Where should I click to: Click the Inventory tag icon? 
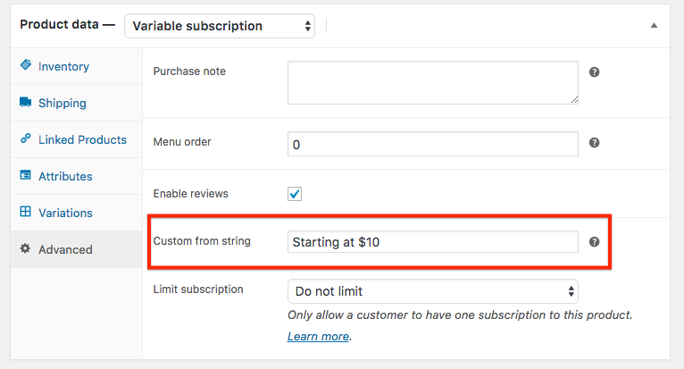click(26, 65)
